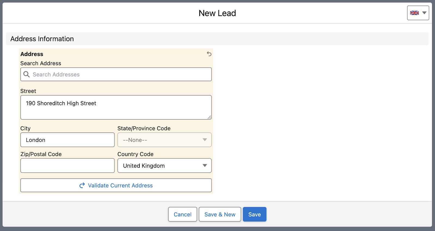Click the City field containing London
This screenshot has width=435, height=231.
pos(67,140)
